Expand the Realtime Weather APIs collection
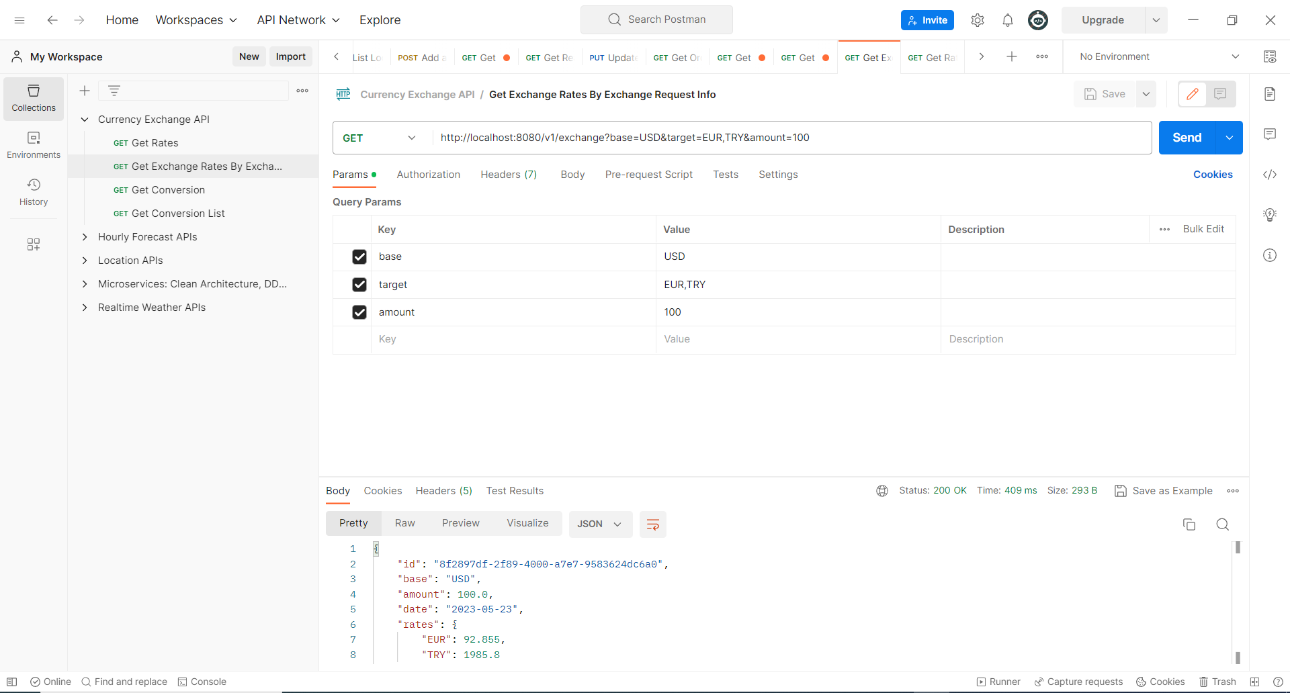Viewport: 1290px width, 693px height. point(85,308)
